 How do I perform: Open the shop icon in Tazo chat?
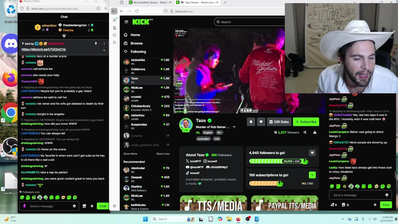point(344,205)
